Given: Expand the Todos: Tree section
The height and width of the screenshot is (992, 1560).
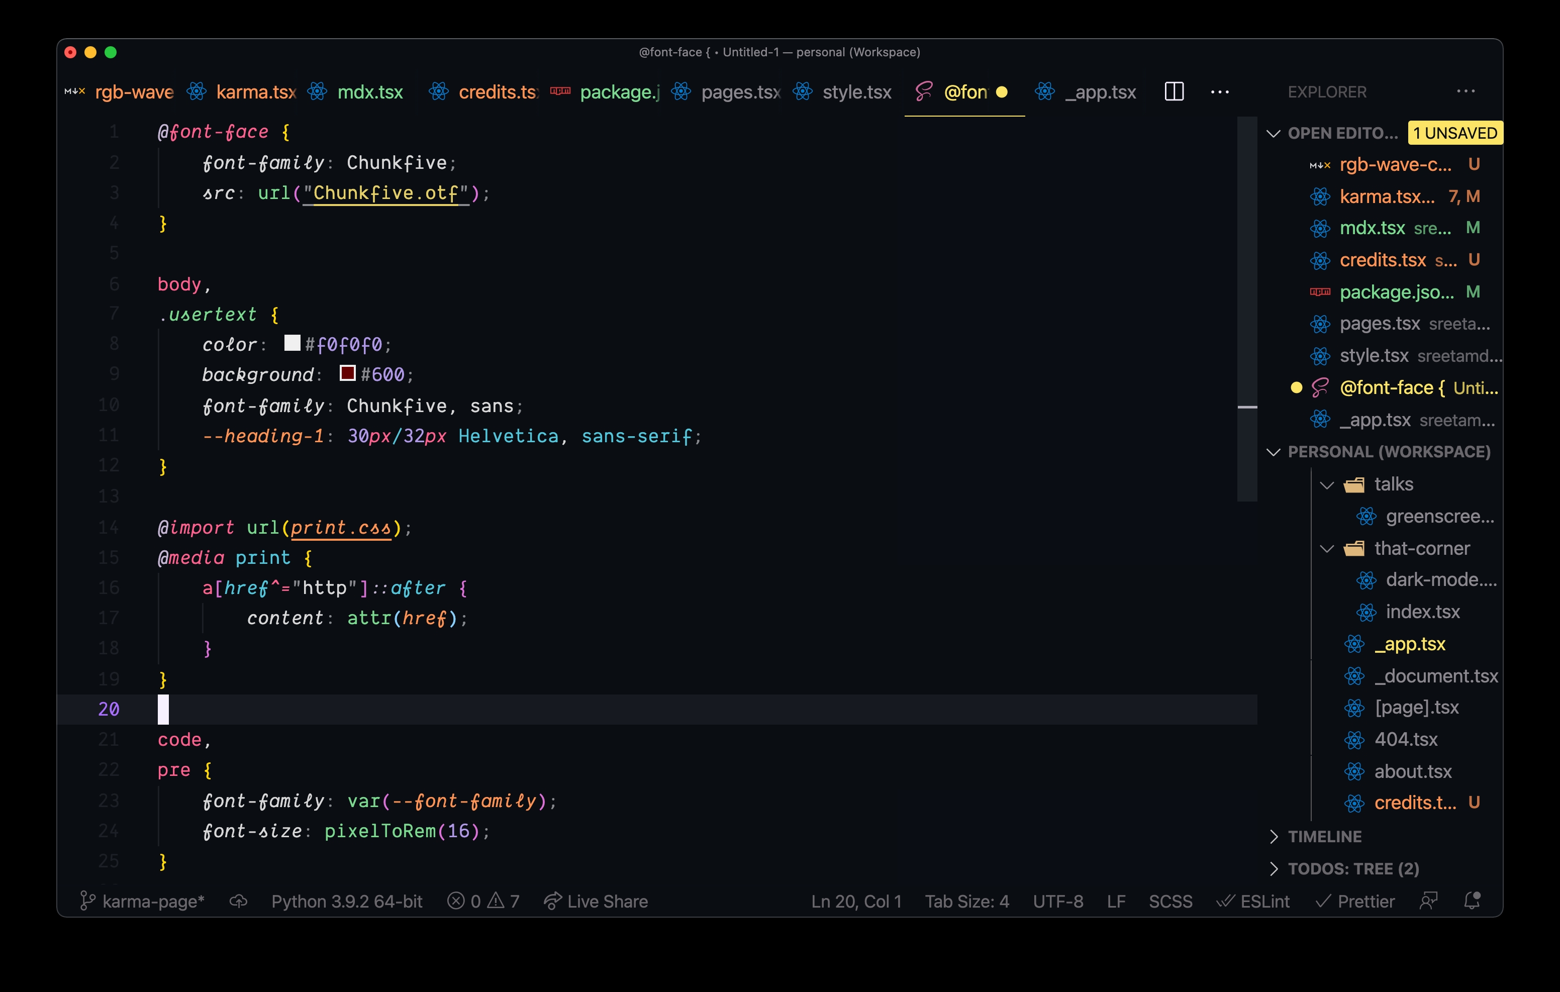Looking at the screenshot, I should [x=1274, y=868].
